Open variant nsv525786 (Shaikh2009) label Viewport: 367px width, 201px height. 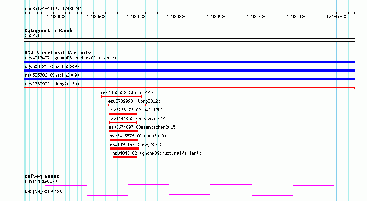point(52,75)
